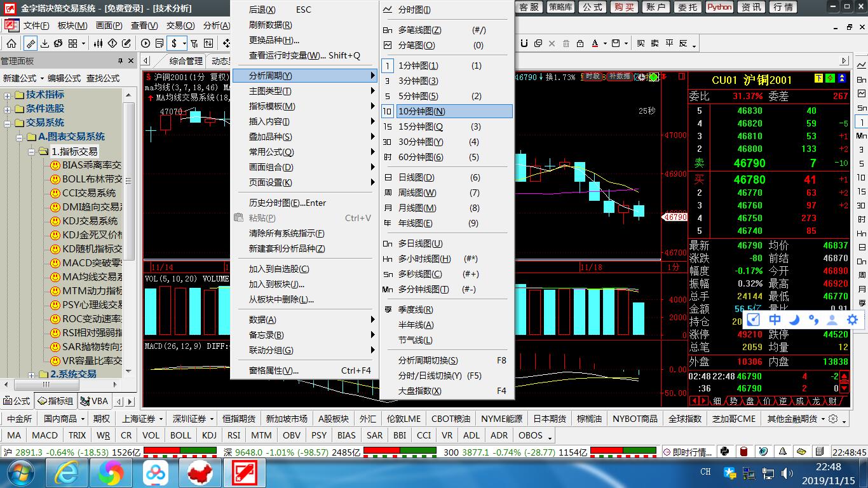Click the line chart icon in right sidebar

(861, 65)
